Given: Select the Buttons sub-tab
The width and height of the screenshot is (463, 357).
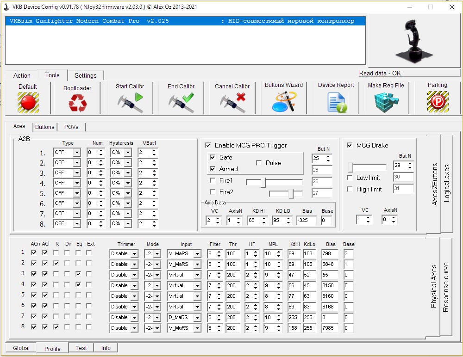Looking at the screenshot, I should (44, 127).
